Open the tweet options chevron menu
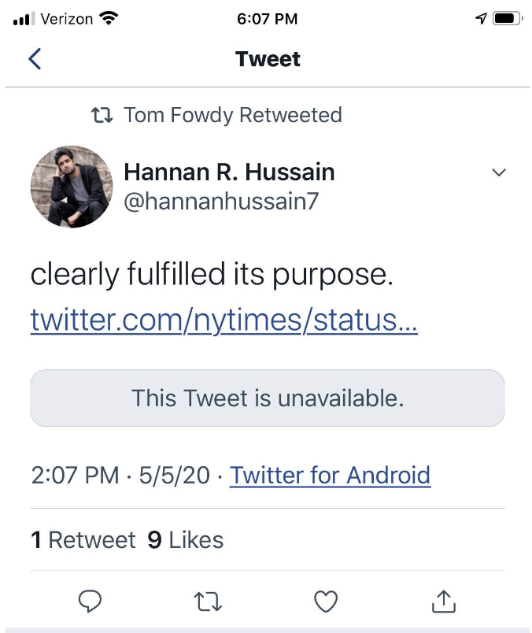Viewport: 532px width, 633px height. 498,172
